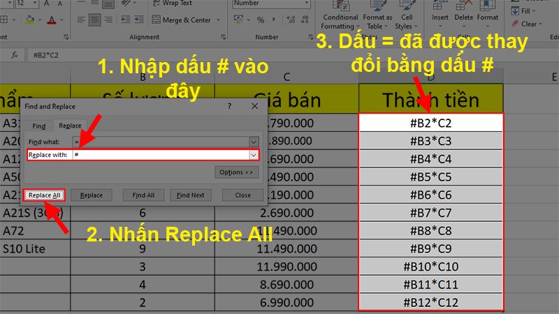This screenshot has width=559, height=314.
Task: Close Find and Replace with the X
Action: [x=254, y=106]
